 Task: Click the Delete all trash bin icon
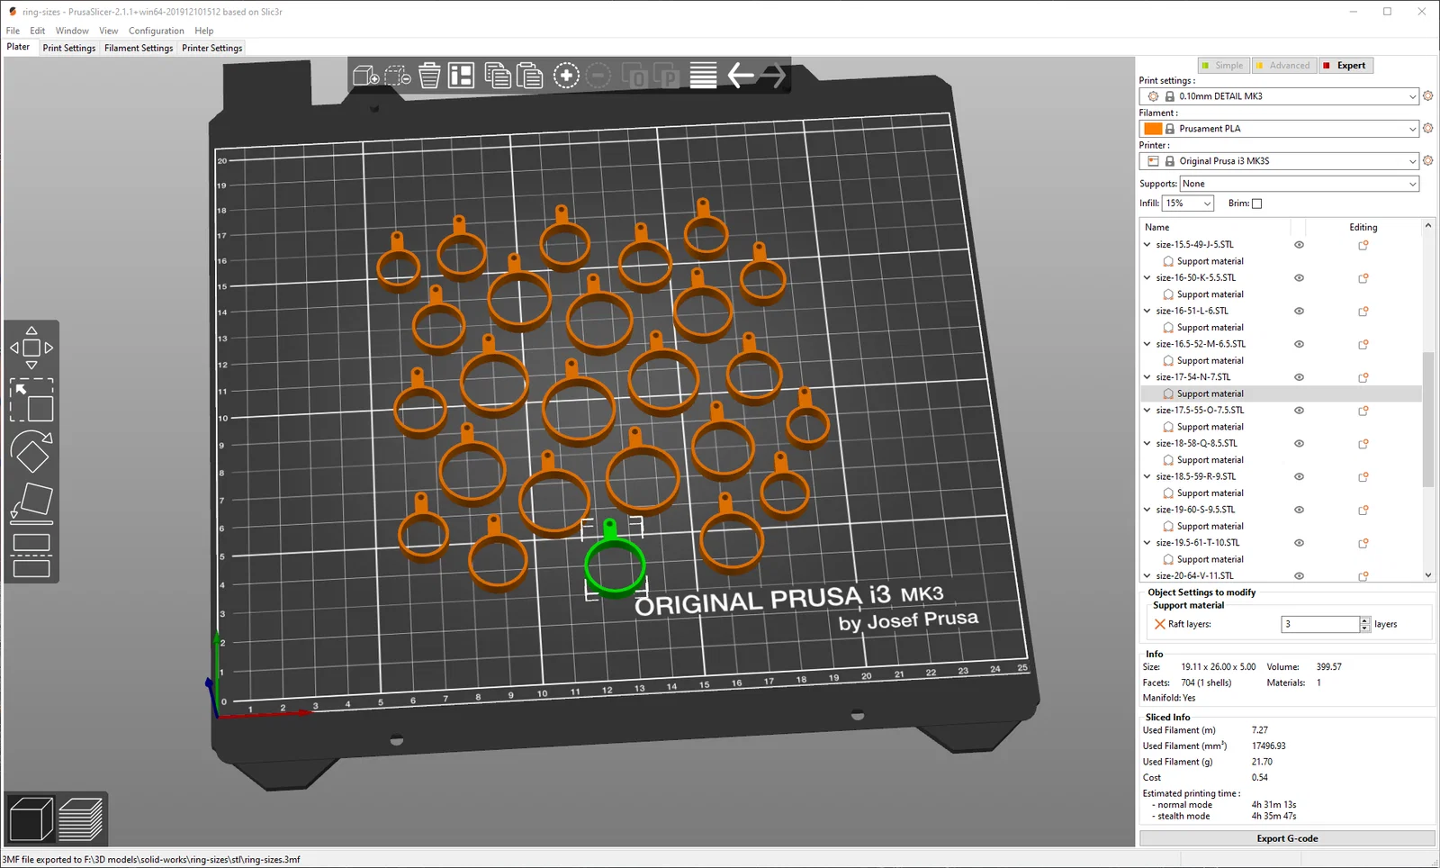[429, 76]
